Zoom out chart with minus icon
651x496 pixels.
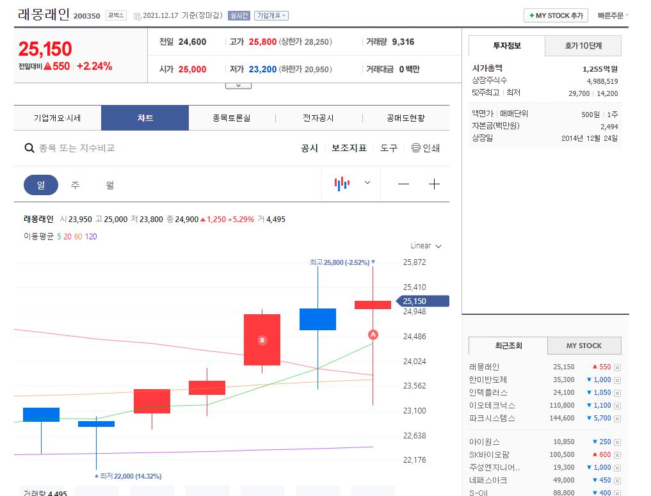pyautogui.click(x=403, y=184)
